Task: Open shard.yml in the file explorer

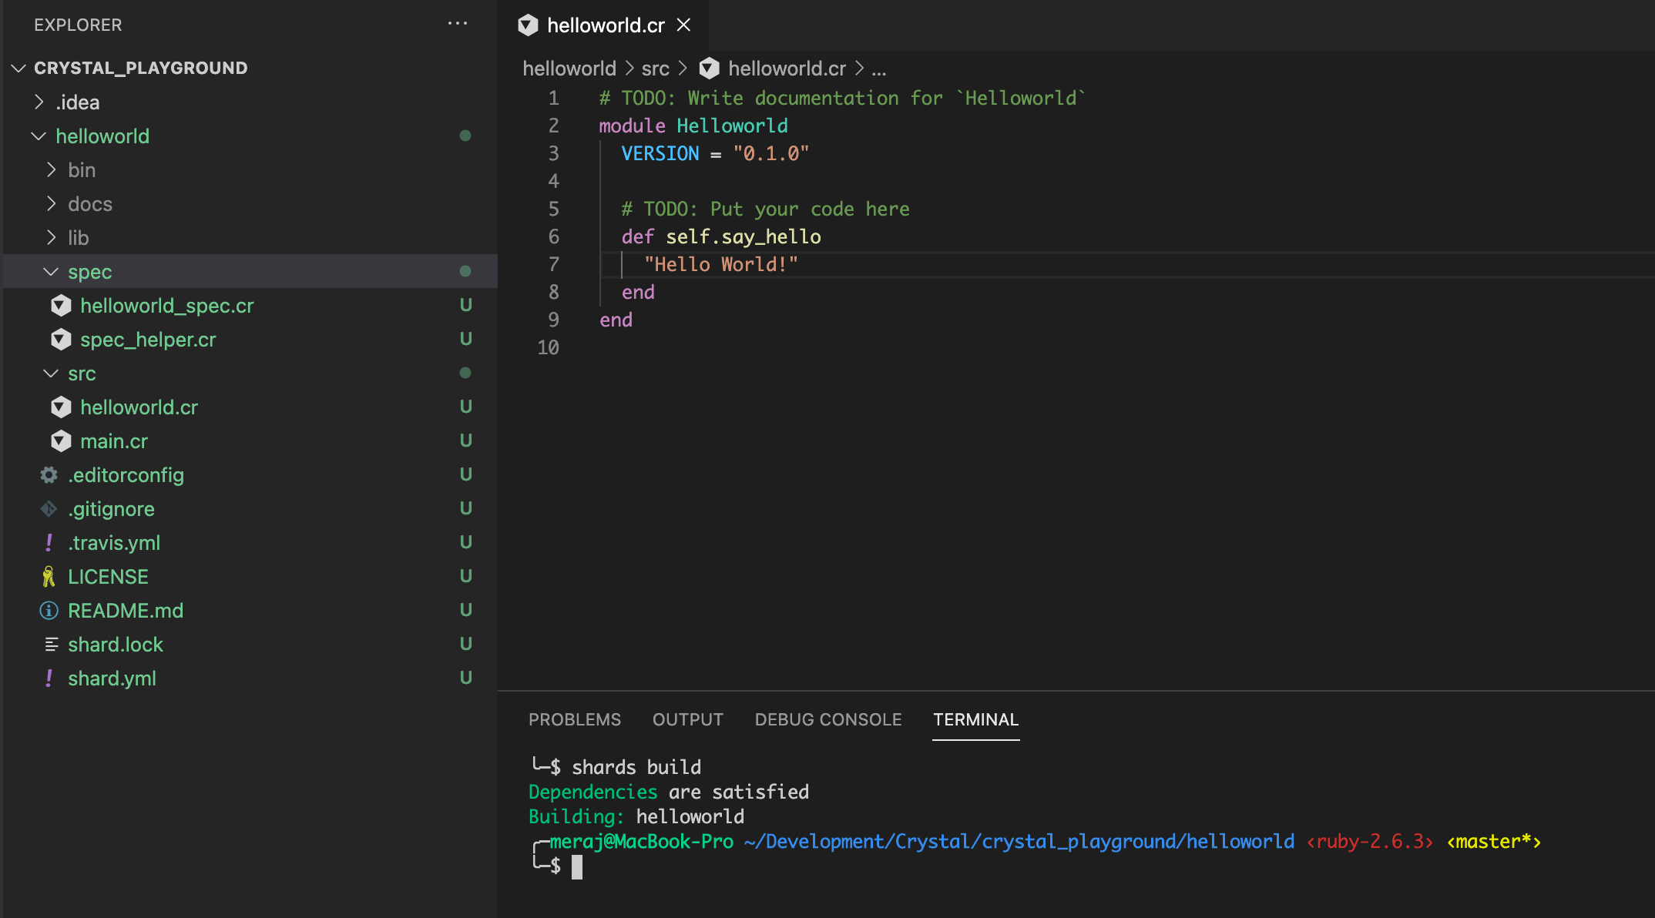Action: [112, 678]
